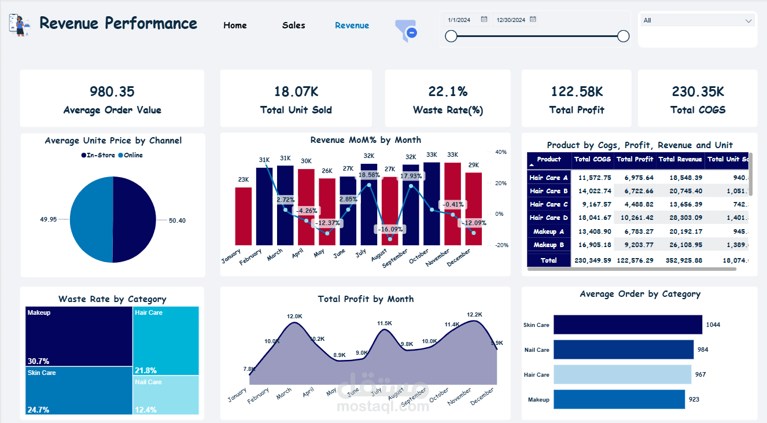This screenshot has width=767, height=423.
Task: Click the end date field 12/30/2024
Action: tap(511, 20)
